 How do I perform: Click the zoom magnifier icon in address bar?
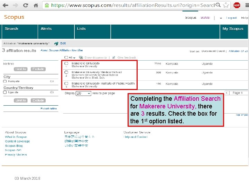click(x=218, y=5)
